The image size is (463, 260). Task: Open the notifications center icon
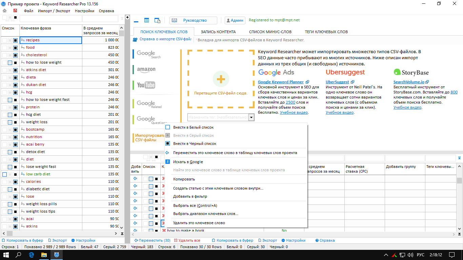(x=452, y=255)
